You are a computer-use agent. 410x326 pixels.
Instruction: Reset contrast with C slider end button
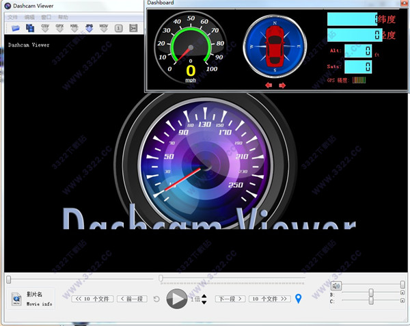tap(402, 301)
